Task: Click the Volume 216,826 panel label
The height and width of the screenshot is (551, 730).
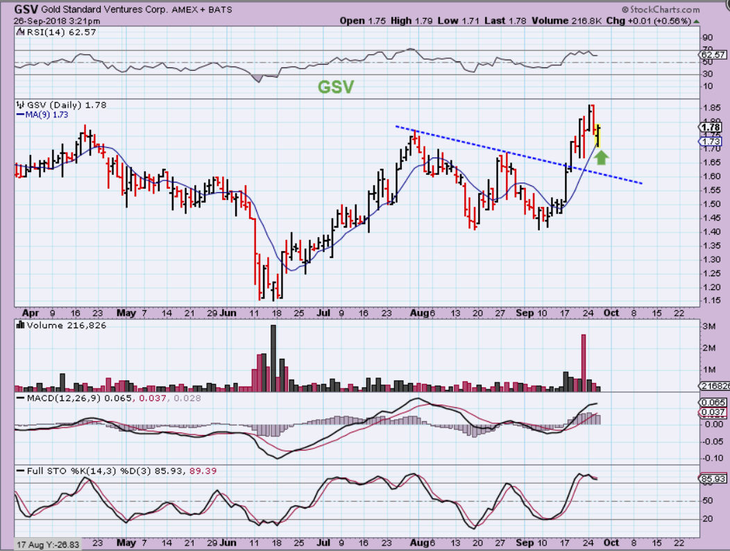Action: tap(67, 325)
